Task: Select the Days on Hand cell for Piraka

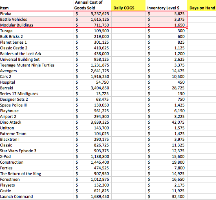Action: (x=202, y=14)
